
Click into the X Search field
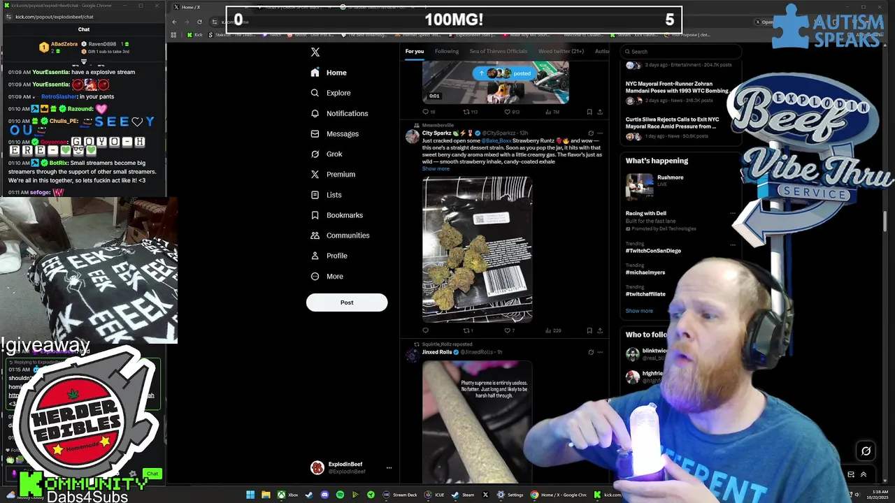(x=680, y=52)
